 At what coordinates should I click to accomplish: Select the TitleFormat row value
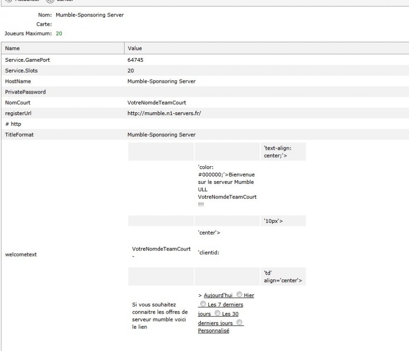tap(161, 135)
